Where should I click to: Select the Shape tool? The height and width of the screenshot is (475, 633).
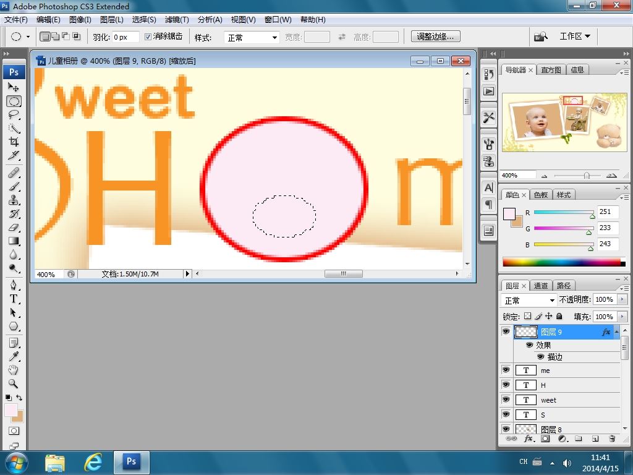click(14, 326)
